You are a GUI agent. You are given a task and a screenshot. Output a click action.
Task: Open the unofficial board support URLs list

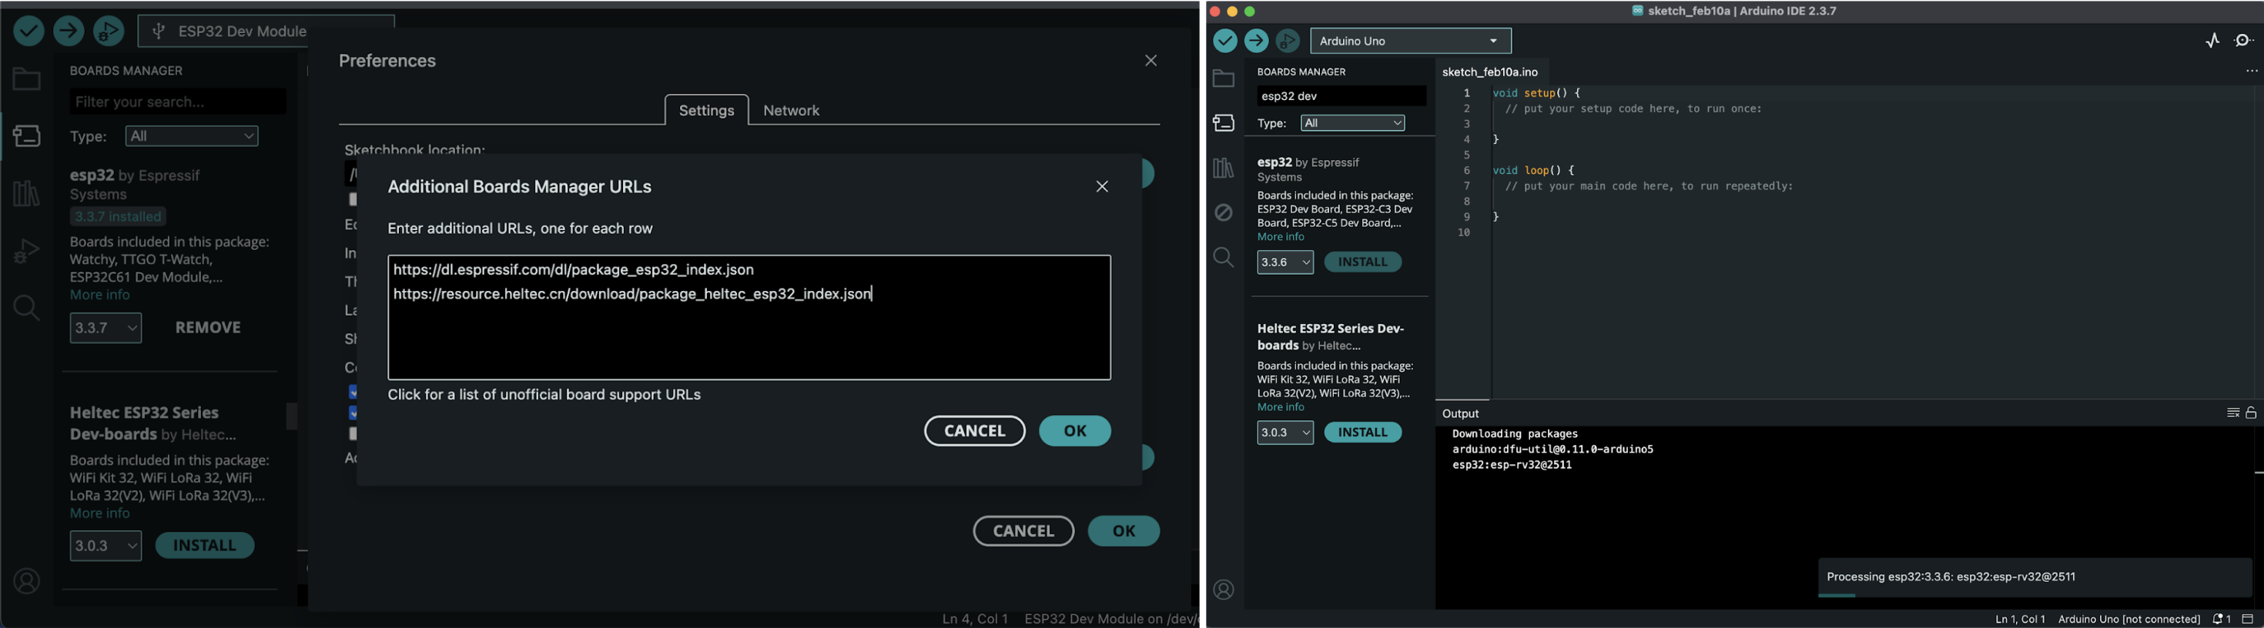pos(544,396)
